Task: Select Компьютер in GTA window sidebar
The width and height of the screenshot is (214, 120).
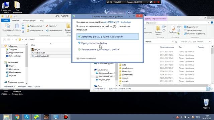Action: click(x=101, y=70)
